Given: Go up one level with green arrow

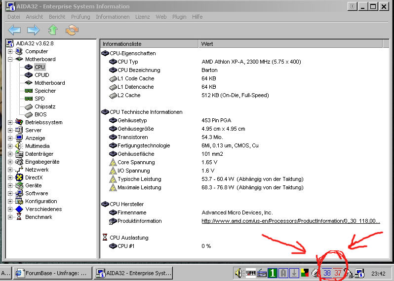Looking at the screenshot, I should coord(53,30).
